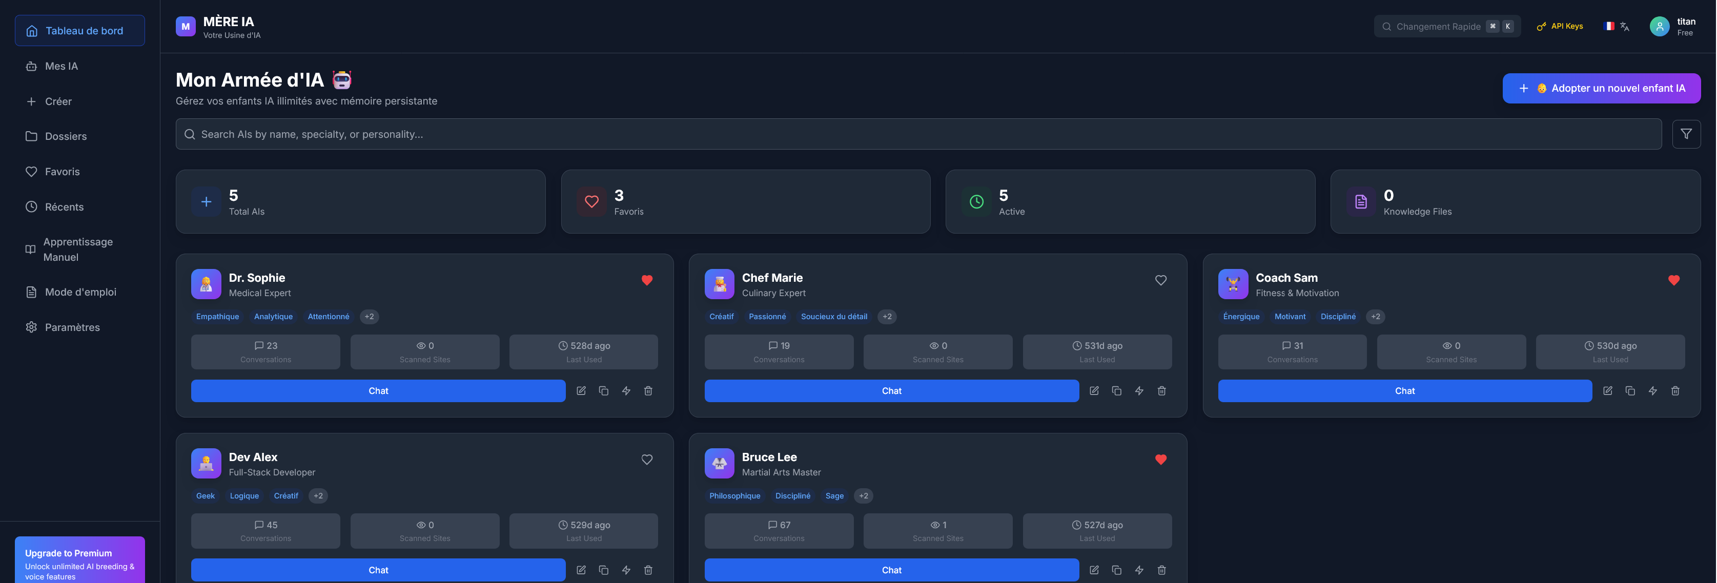Start Chat with Bruce Lee

(892, 570)
